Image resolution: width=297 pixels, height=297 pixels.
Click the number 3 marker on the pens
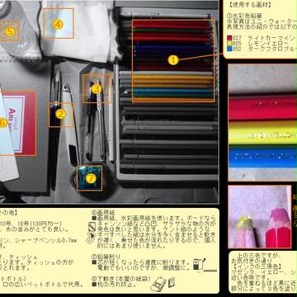coord(97,89)
